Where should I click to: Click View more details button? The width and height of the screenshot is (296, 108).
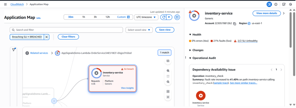[267, 13]
